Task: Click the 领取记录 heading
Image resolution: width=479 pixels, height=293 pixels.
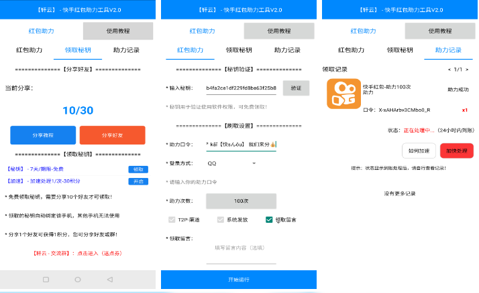Action: [x=335, y=70]
